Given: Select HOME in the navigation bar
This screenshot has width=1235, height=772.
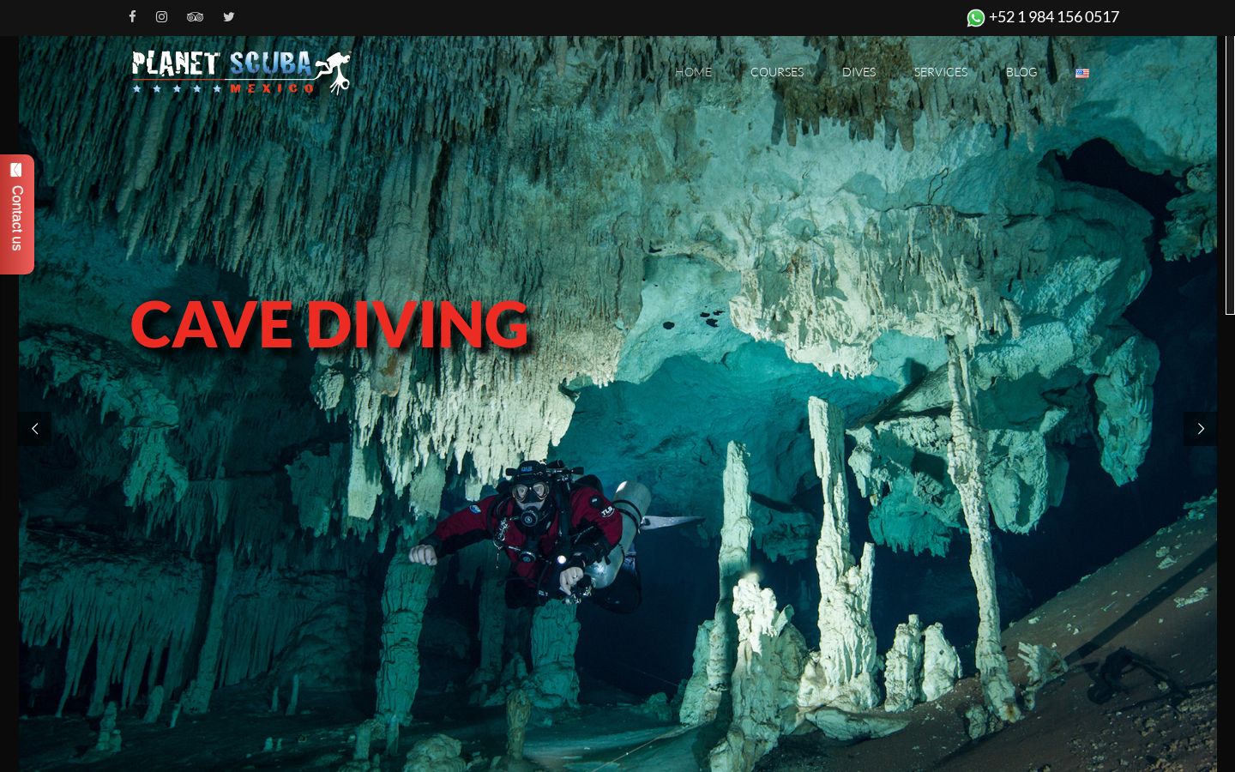Looking at the screenshot, I should 693,72.
